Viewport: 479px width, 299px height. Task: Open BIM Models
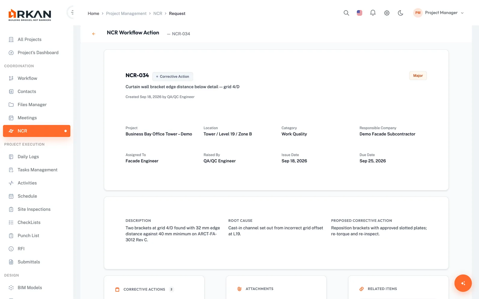pyautogui.click(x=37, y=288)
